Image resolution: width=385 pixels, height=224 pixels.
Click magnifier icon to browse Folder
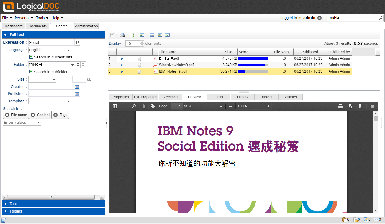(78, 65)
